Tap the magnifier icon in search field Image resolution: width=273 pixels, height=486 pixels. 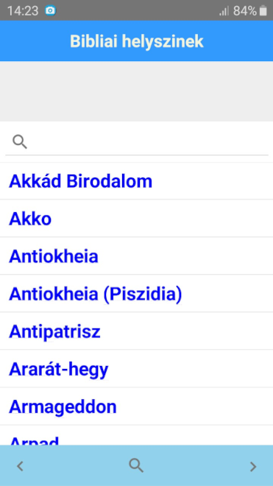20,141
